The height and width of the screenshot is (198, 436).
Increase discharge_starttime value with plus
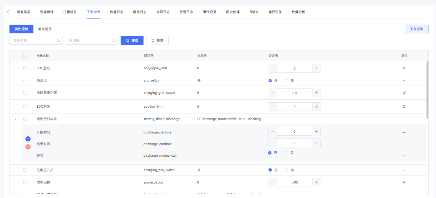pos(316,131)
